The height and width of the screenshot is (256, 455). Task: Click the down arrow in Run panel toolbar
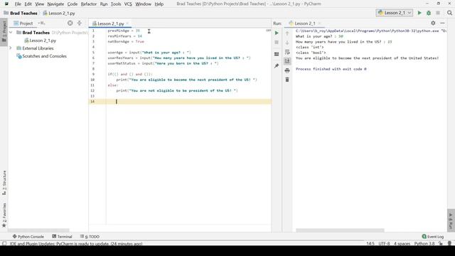click(x=287, y=43)
